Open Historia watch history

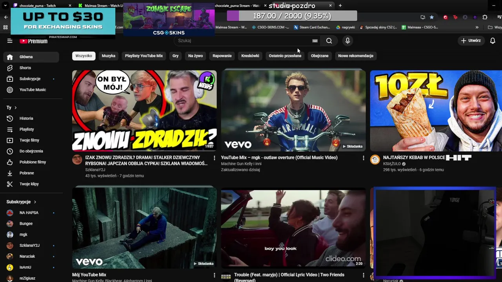[31, 118]
